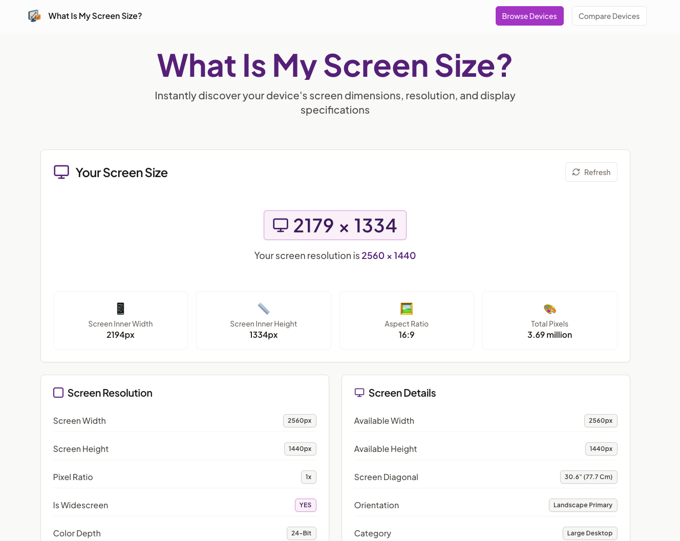Click the refresh arrows icon inside Refresh button
Screen dimensions: 680x541
click(x=576, y=172)
